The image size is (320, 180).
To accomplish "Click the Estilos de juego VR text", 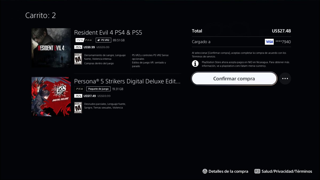I will coord(149,64).
